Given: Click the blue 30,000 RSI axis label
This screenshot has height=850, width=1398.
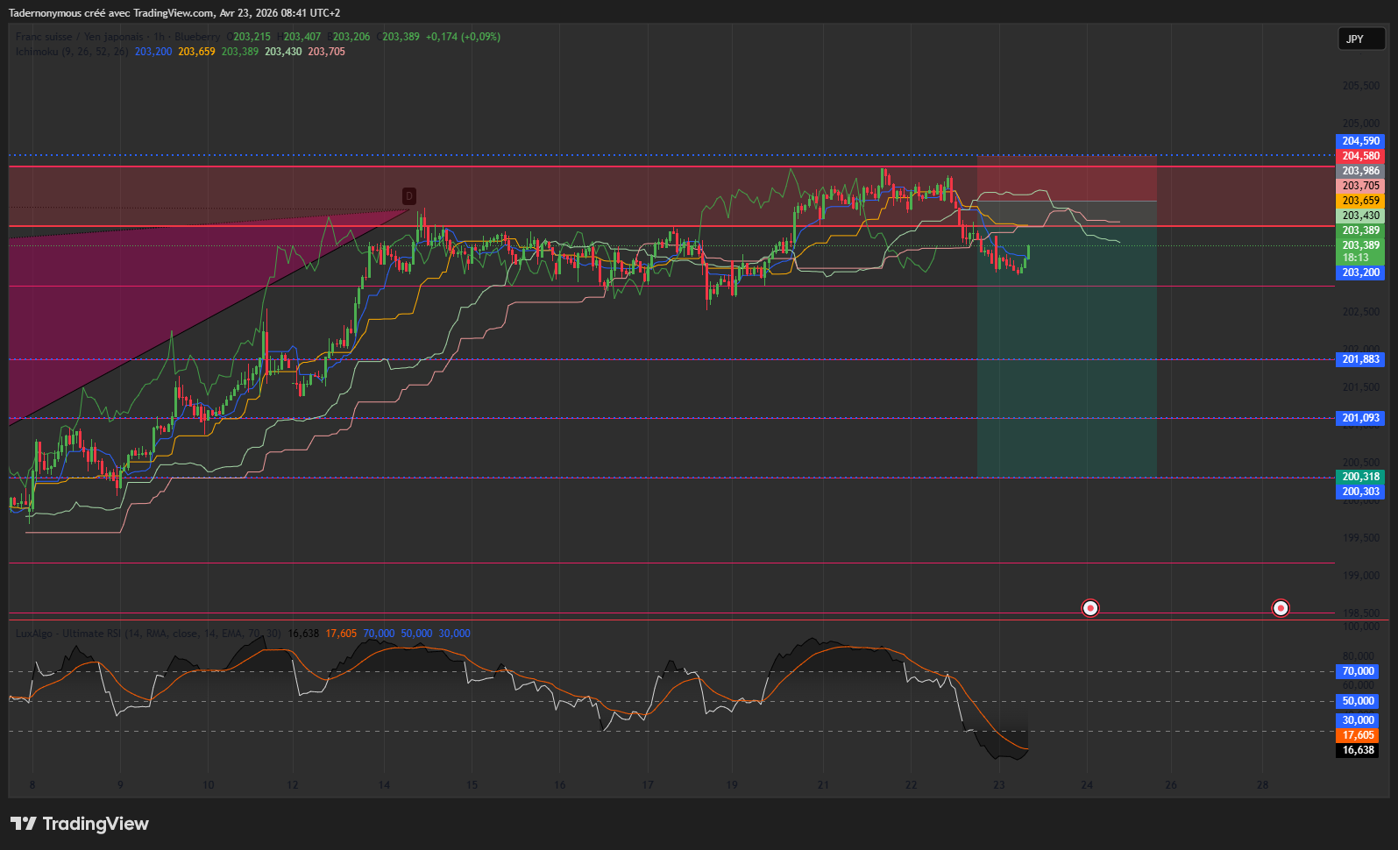Looking at the screenshot, I should tap(1358, 720).
